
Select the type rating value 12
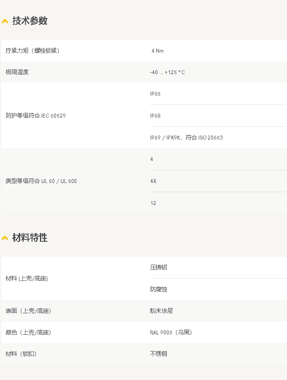click(153, 203)
